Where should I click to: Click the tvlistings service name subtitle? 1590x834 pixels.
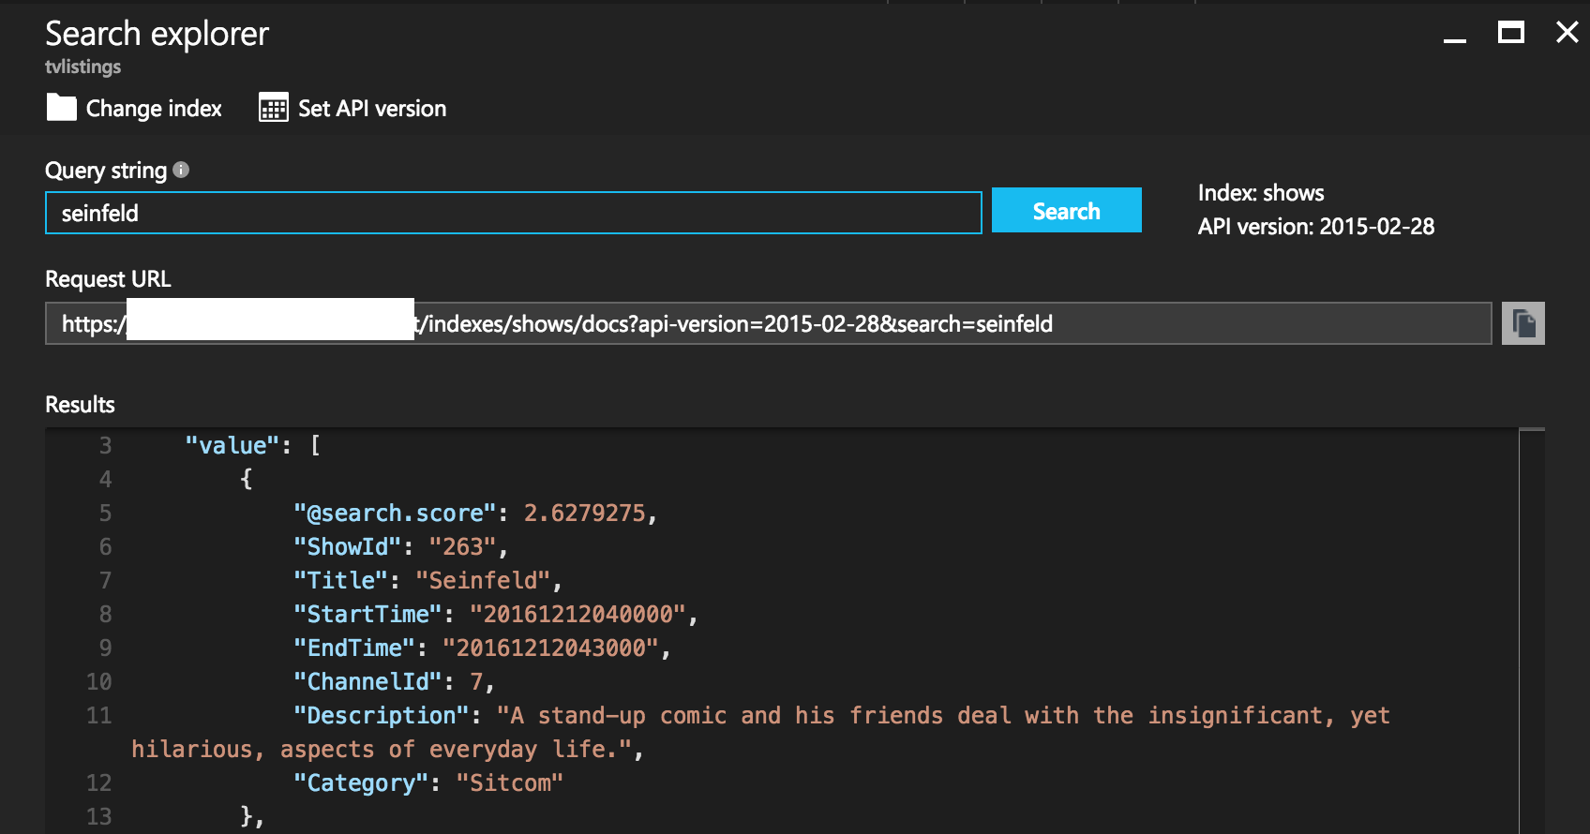click(x=83, y=67)
